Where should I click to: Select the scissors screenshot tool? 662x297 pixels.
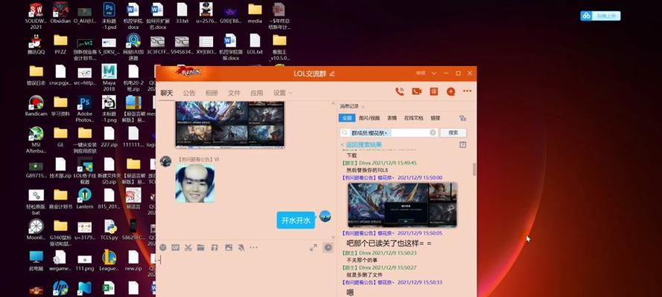pyautogui.click(x=188, y=247)
